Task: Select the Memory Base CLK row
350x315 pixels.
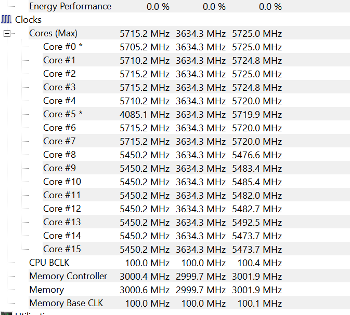Action: point(66,303)
